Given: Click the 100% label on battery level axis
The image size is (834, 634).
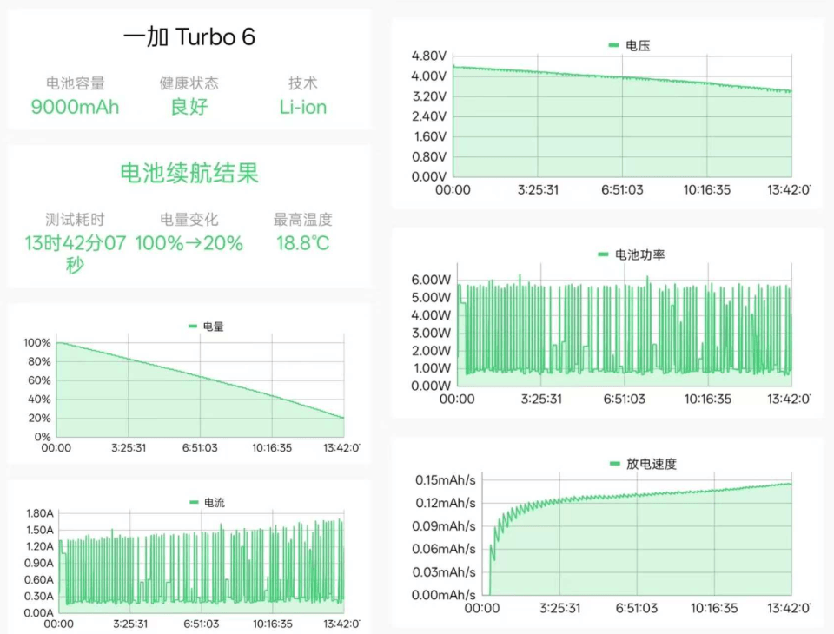Looking at the screenshot, I should [x=37, y=343].
